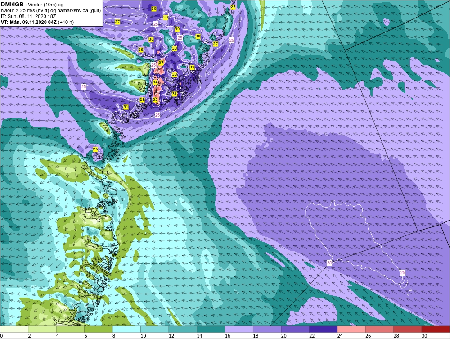Click the scale number 30 under the legend
Screen dimensions: 450x339
[x=424, y=336]
